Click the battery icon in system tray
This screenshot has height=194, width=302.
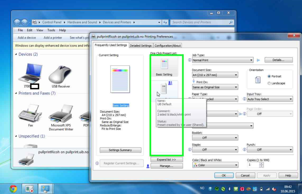[261, 189]
